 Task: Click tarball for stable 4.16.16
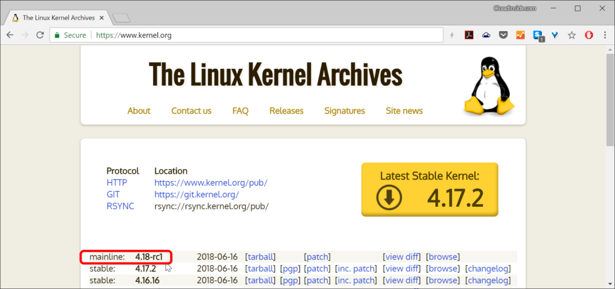(x=261, y=281)
